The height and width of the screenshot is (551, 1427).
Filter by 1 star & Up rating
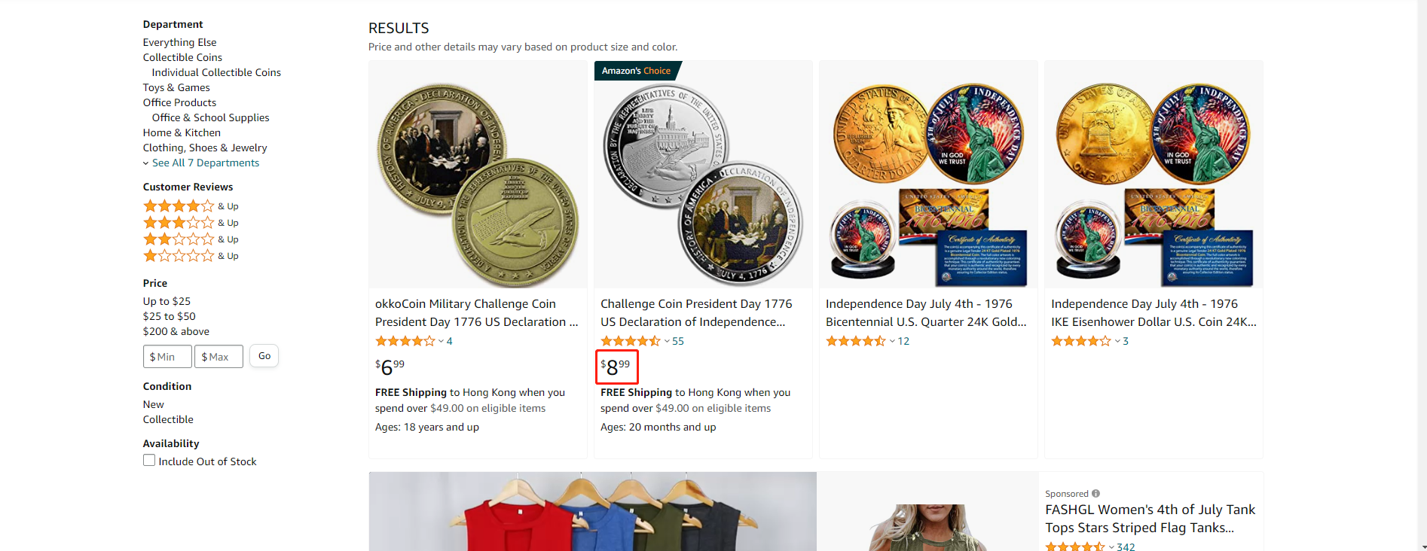(191, 256)
